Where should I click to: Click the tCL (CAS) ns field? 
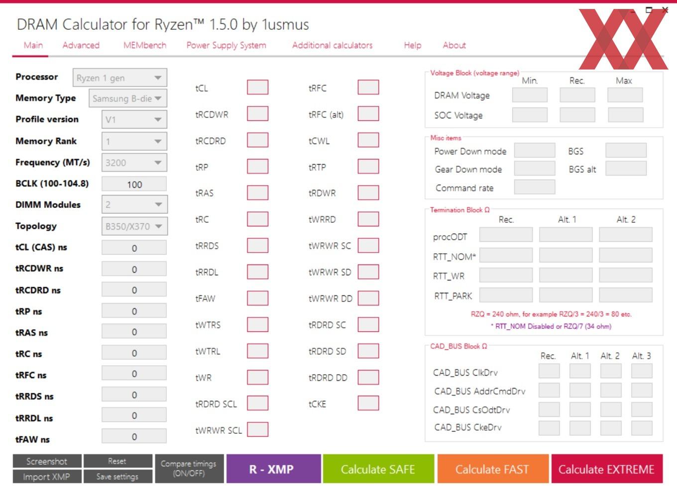coord(134,248)
